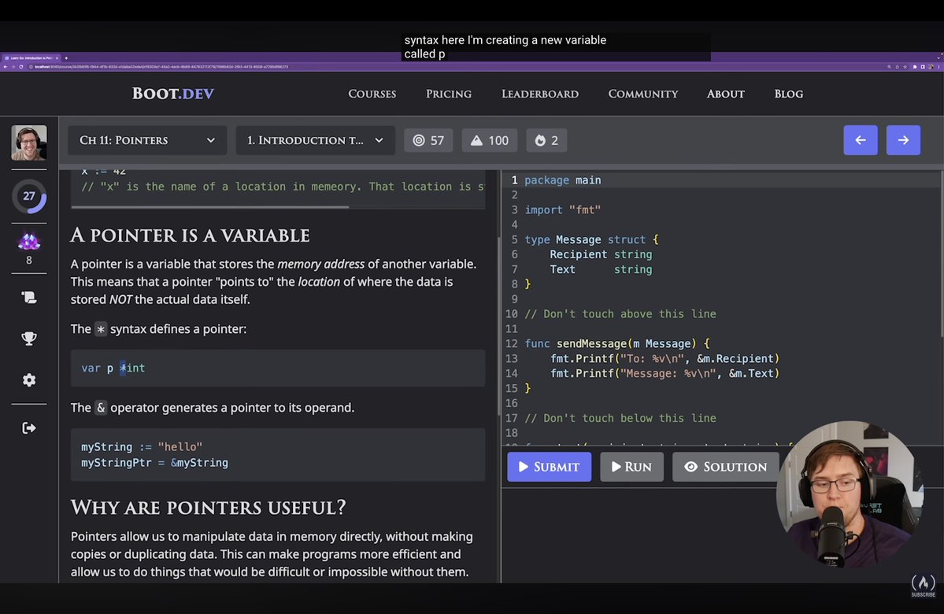Click 'func sendMessage(m Message) {' line
This screenshot has width=944, height=614.
tap(617, 344)
